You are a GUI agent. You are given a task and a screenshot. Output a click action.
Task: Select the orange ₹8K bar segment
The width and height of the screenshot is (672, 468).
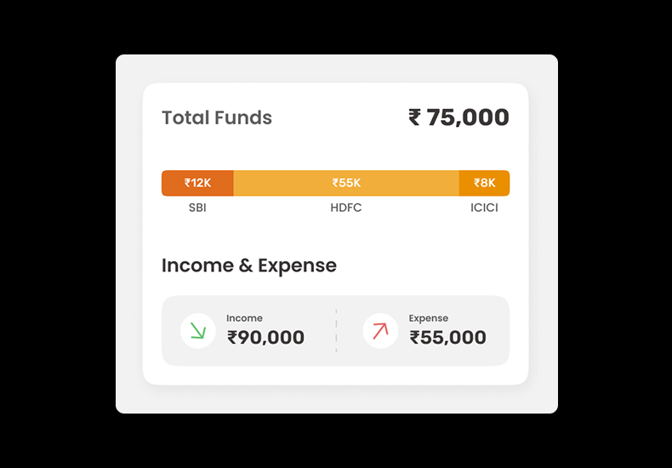pos(484,183)
